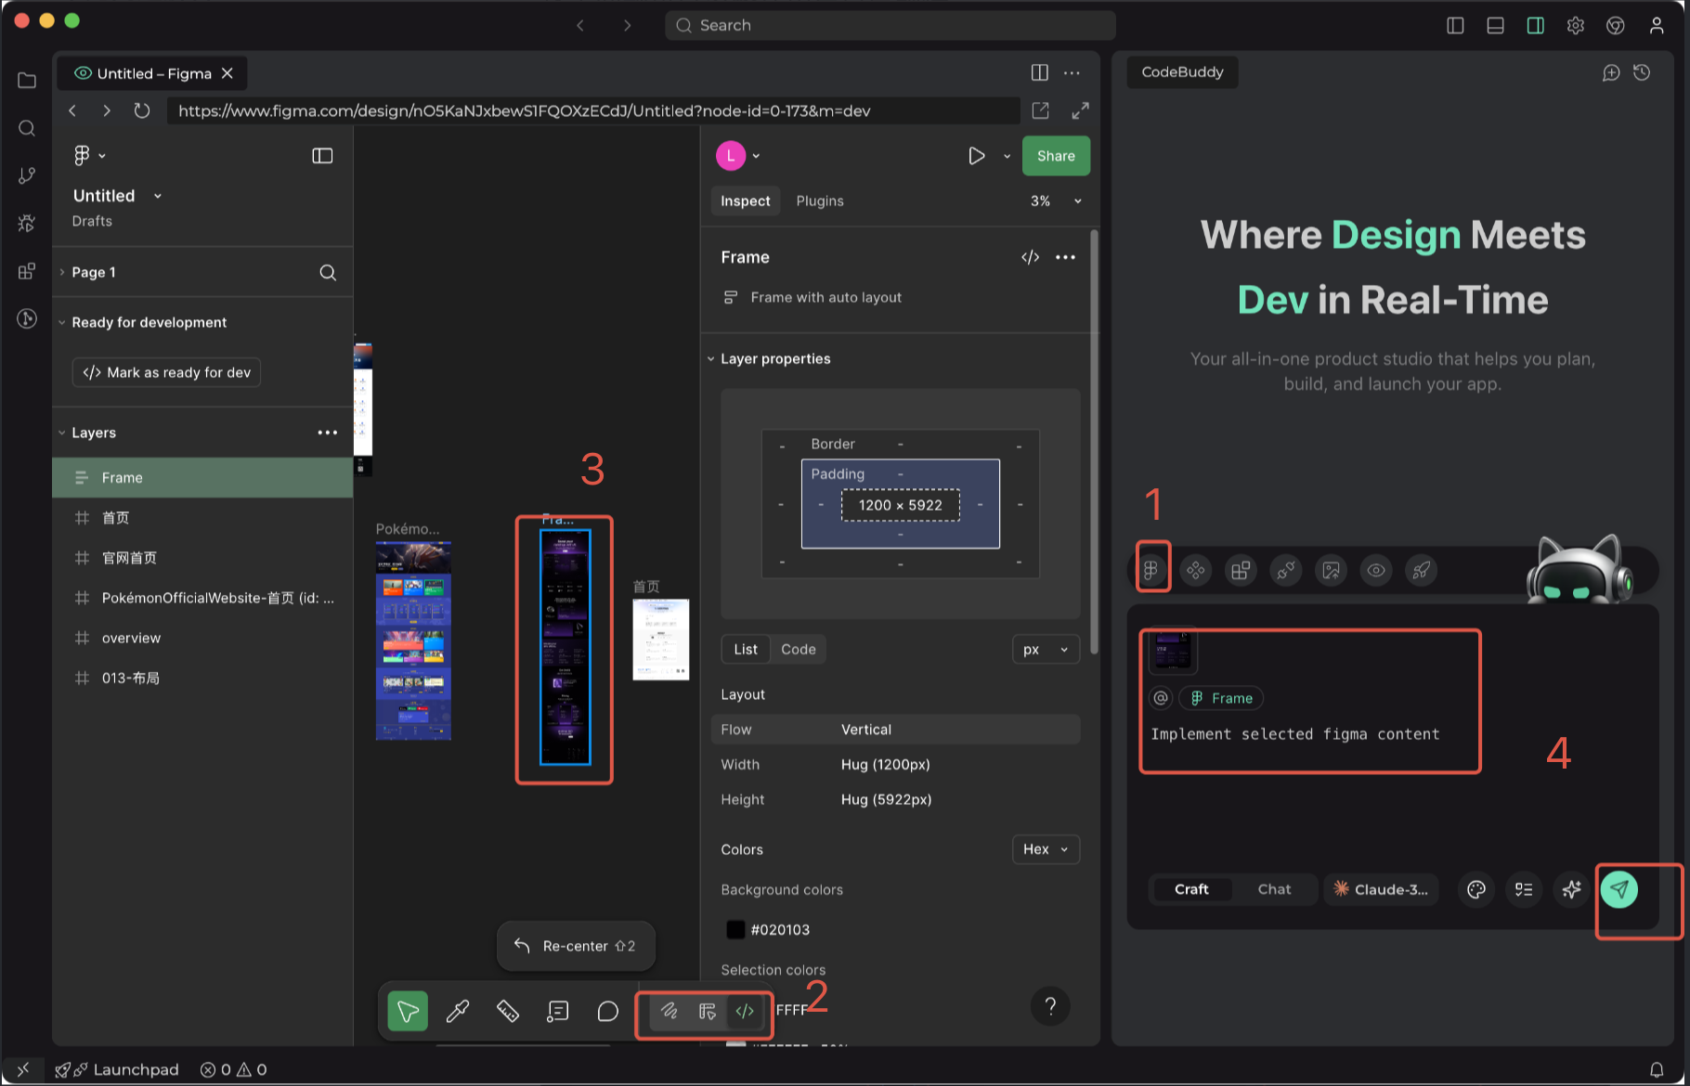This screenshot has height=1086, width=1690.
Task: Click the green Share button
Action: tap(1056, 156)
